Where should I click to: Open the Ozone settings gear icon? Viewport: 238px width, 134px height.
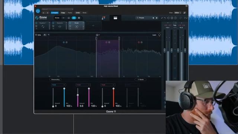pyautogui.click(x=172, y=18)
